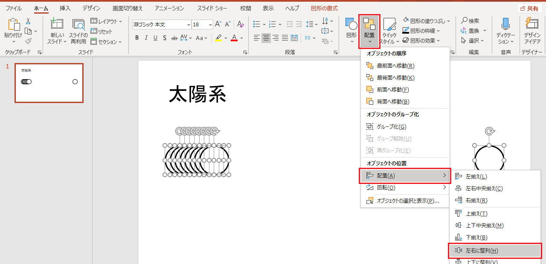The width and height of the screenshot is (546, 264).
Task: Open the font size dropdown
Action: click(209, 24)
